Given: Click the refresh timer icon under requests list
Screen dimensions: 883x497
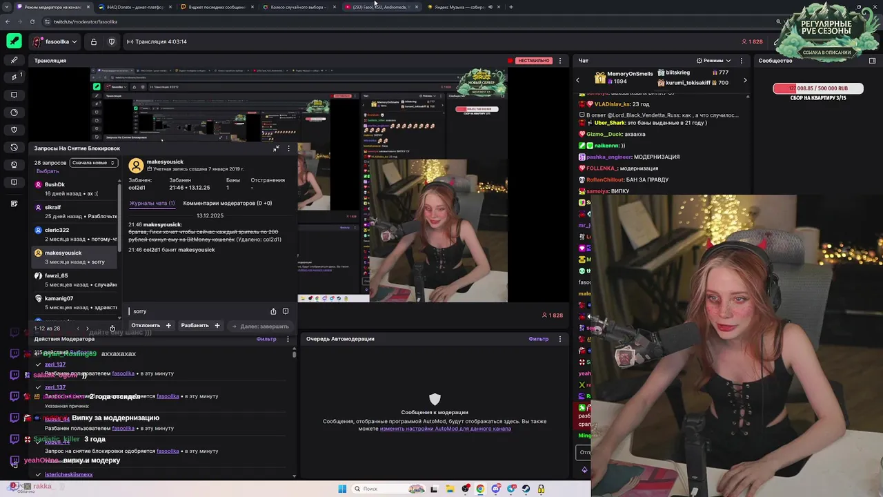Looking at the screenshot, I should (112, 329).
